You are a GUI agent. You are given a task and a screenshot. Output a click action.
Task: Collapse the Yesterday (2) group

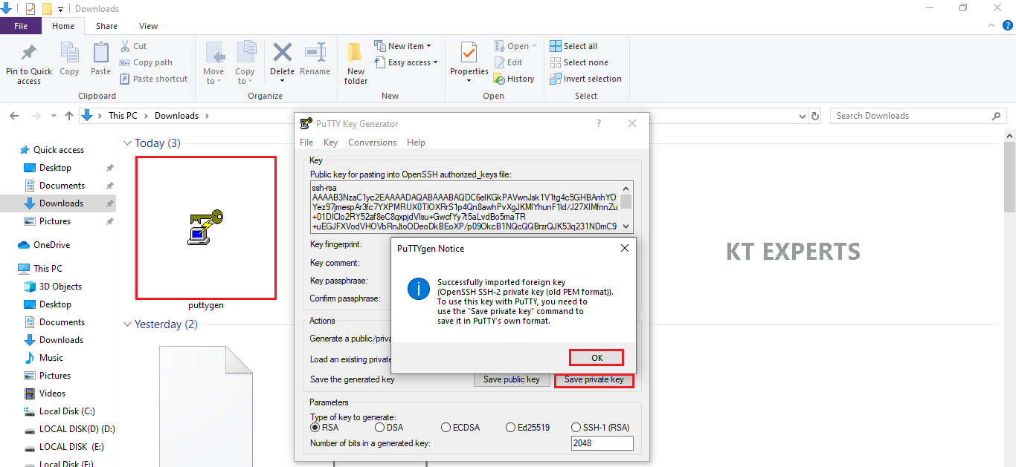click(x=128, y=324)
